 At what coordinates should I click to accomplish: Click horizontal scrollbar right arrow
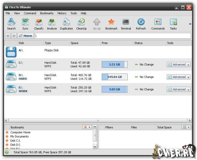click(190, 121)
